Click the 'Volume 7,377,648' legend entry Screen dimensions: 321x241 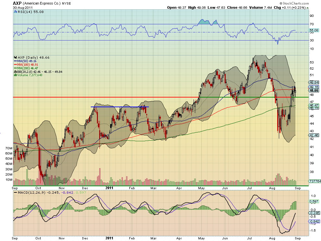click(30, 75)
